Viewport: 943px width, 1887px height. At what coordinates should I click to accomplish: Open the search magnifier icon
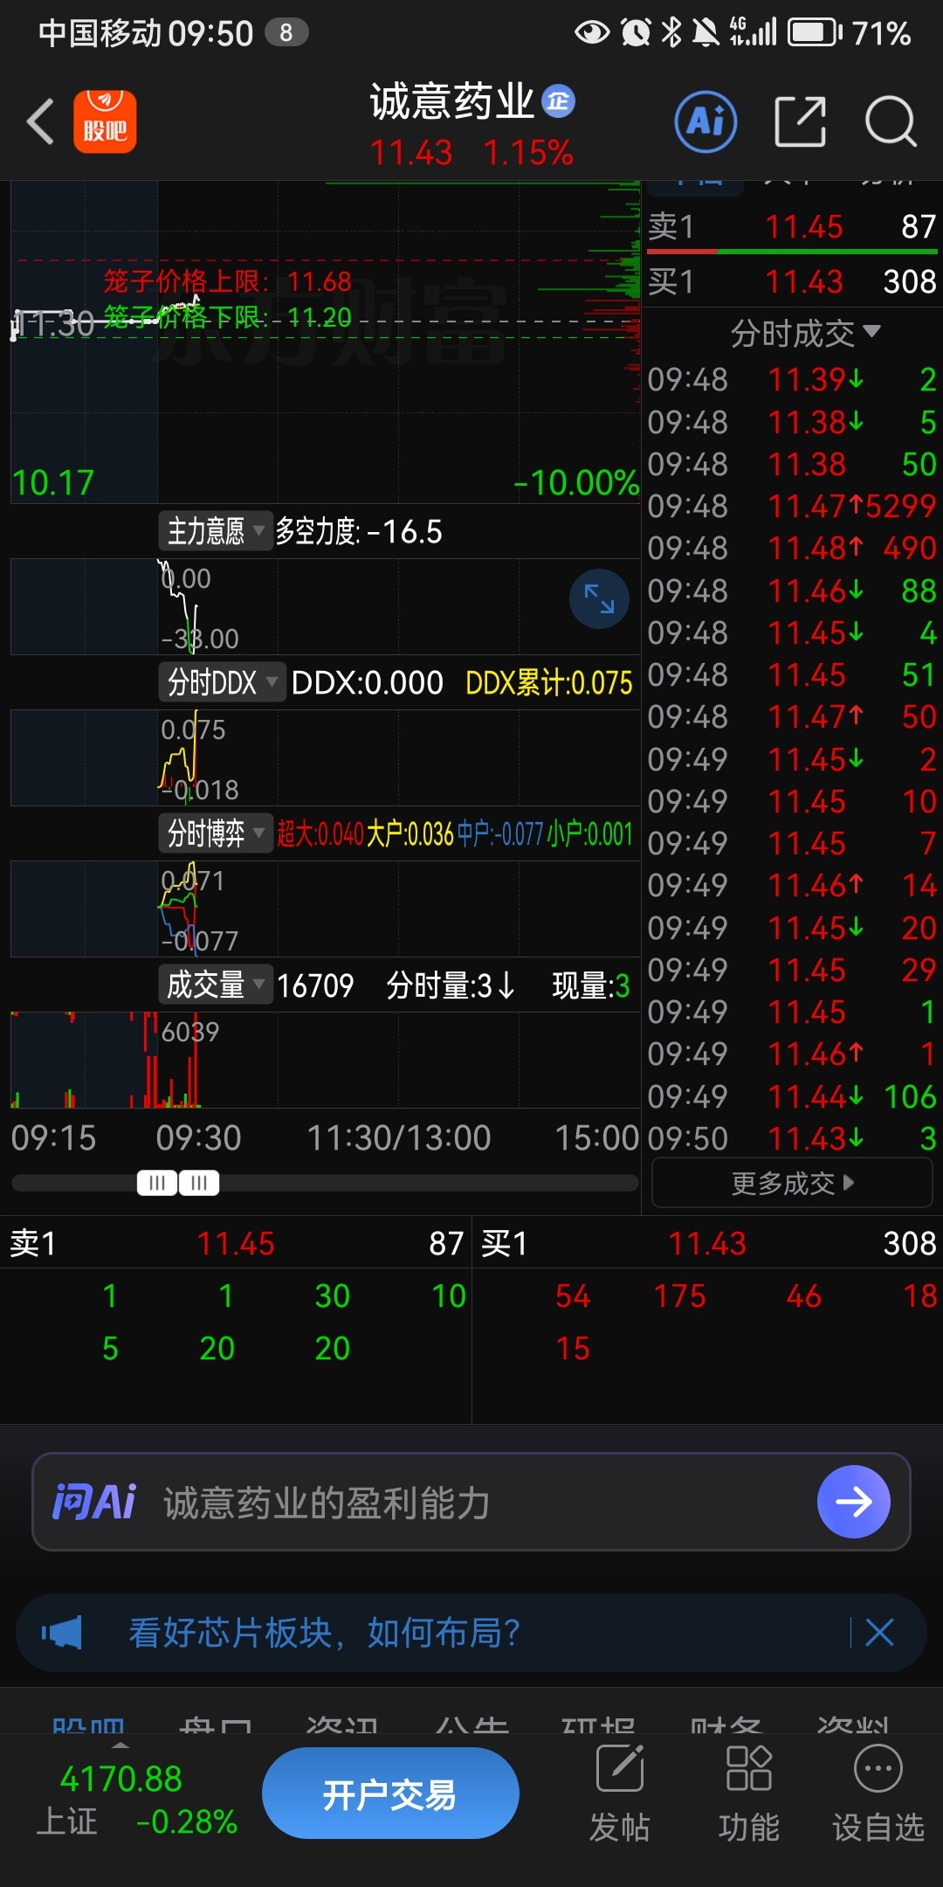[x=891, y=121]
